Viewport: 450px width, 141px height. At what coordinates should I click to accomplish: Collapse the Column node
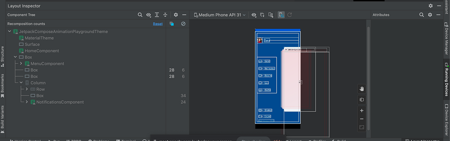(x=21, y=83)
